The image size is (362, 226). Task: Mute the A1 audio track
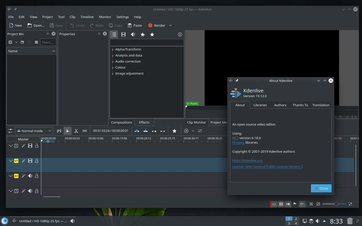point(30,176)
